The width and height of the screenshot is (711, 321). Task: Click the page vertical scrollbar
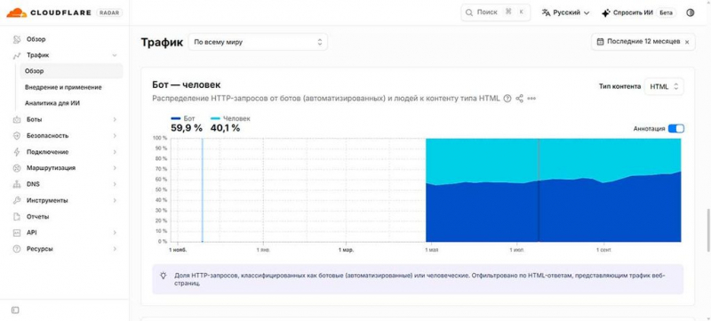pos(707,229)
